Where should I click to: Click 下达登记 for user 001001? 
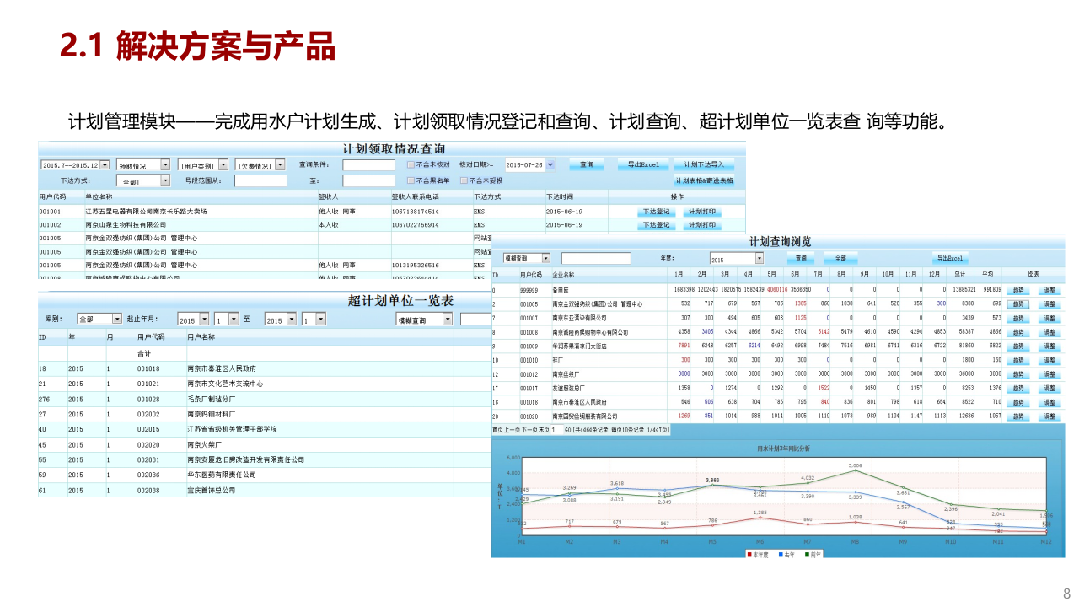click(x=656, y=211)
